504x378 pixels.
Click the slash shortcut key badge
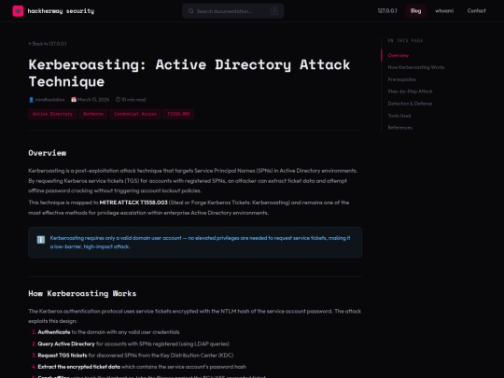(x=274, y=10)
